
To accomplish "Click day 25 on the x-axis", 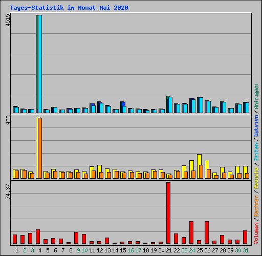I will coord(200,250).
